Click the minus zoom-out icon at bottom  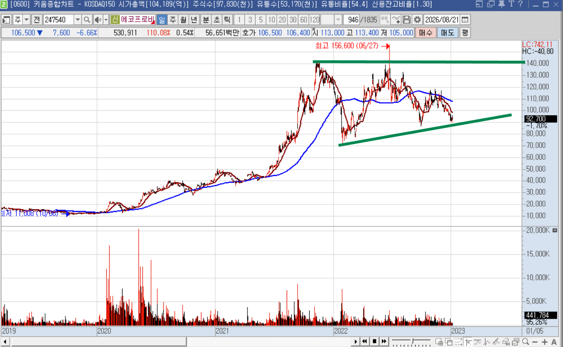pos(536,342)
